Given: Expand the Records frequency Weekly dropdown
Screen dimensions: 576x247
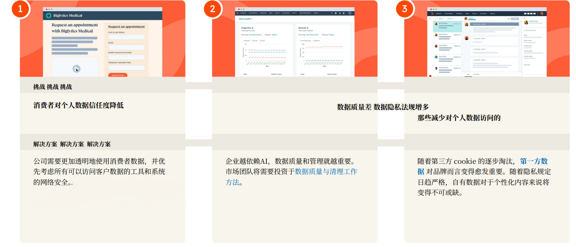Looking at the screenshot, I should pyautogui.click(x=332, y=34).
